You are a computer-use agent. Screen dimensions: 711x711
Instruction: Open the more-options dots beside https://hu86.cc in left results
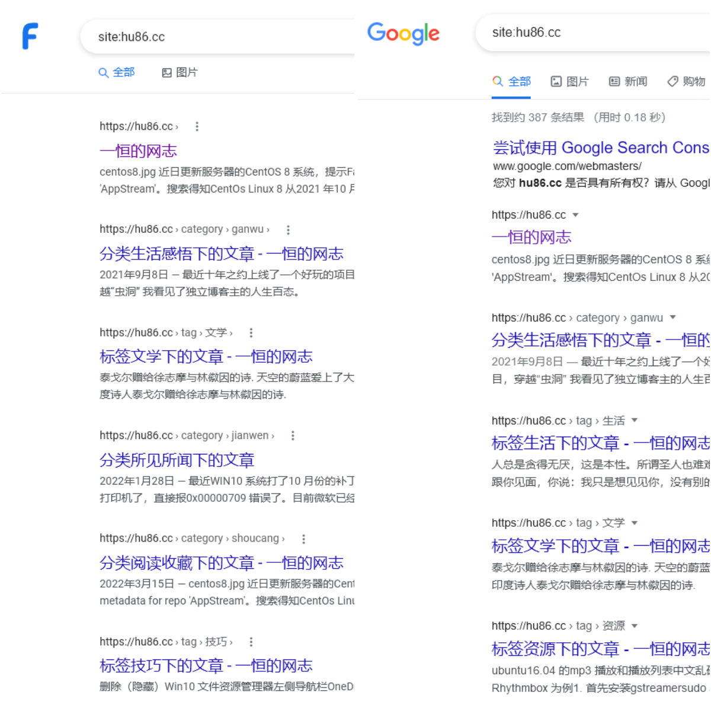tap(197, 126)
